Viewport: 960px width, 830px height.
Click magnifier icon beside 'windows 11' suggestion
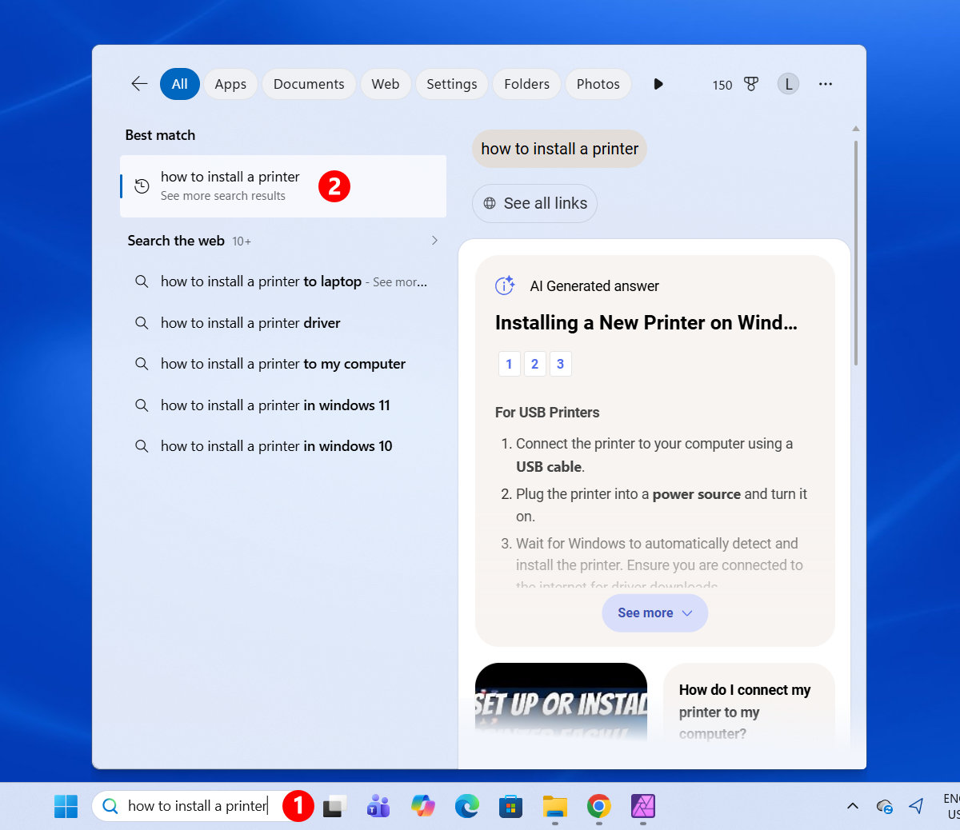[x=142, y=405]
